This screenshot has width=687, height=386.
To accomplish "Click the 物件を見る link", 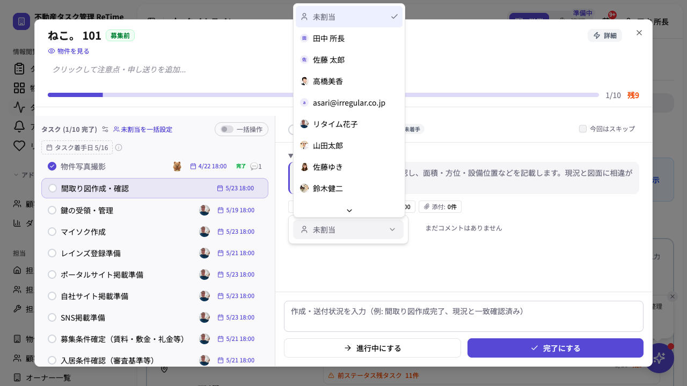I will [69, 51].
